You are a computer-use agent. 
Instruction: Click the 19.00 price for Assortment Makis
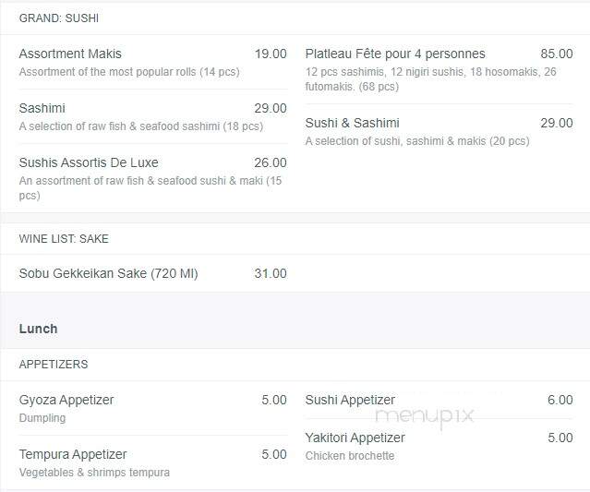click(x=271, y=54)
